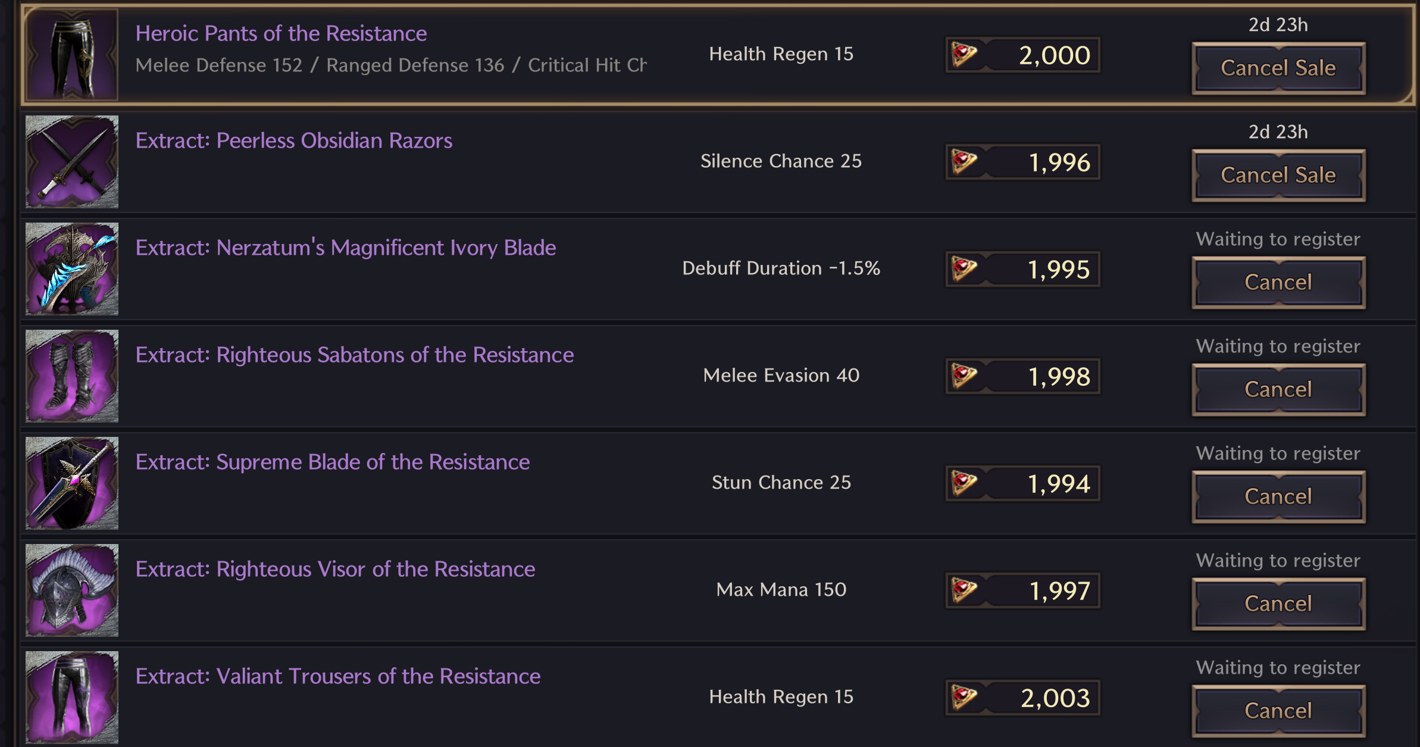Click the 1,996 price field
1420x747 pixels.
click(1023, 162)
